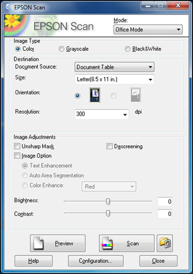Start scanning with the Scan button
The width and height of the screenshot is (193, 274).
(127, 243)
